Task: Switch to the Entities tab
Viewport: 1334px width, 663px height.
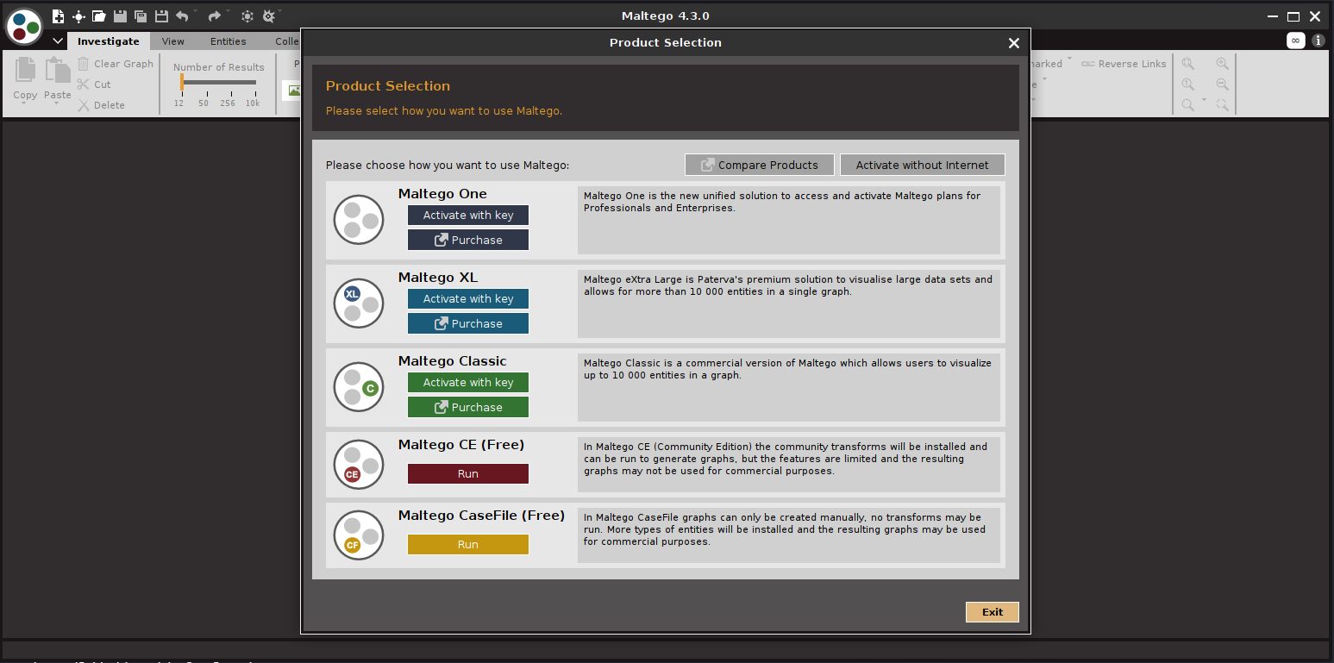Action: tap(229, 41)
